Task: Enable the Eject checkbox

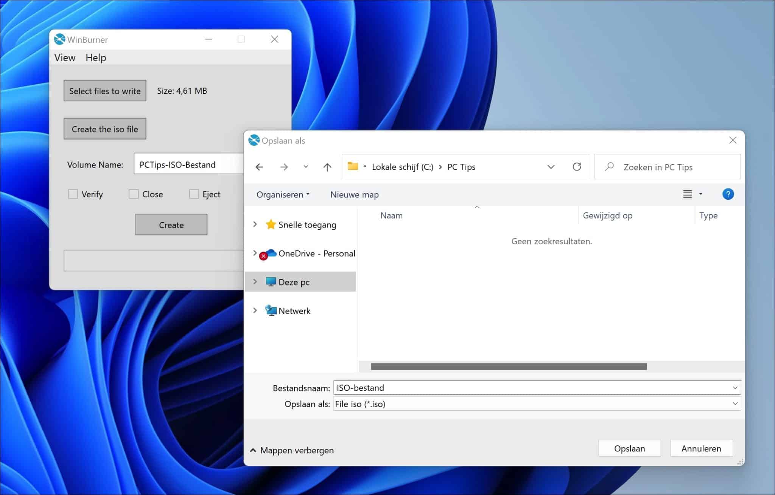Action: tap(194, 194)
